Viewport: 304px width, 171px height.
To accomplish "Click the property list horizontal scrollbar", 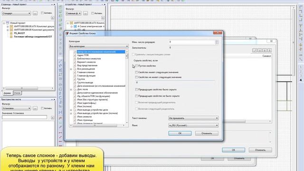I will tap(97, 125).
